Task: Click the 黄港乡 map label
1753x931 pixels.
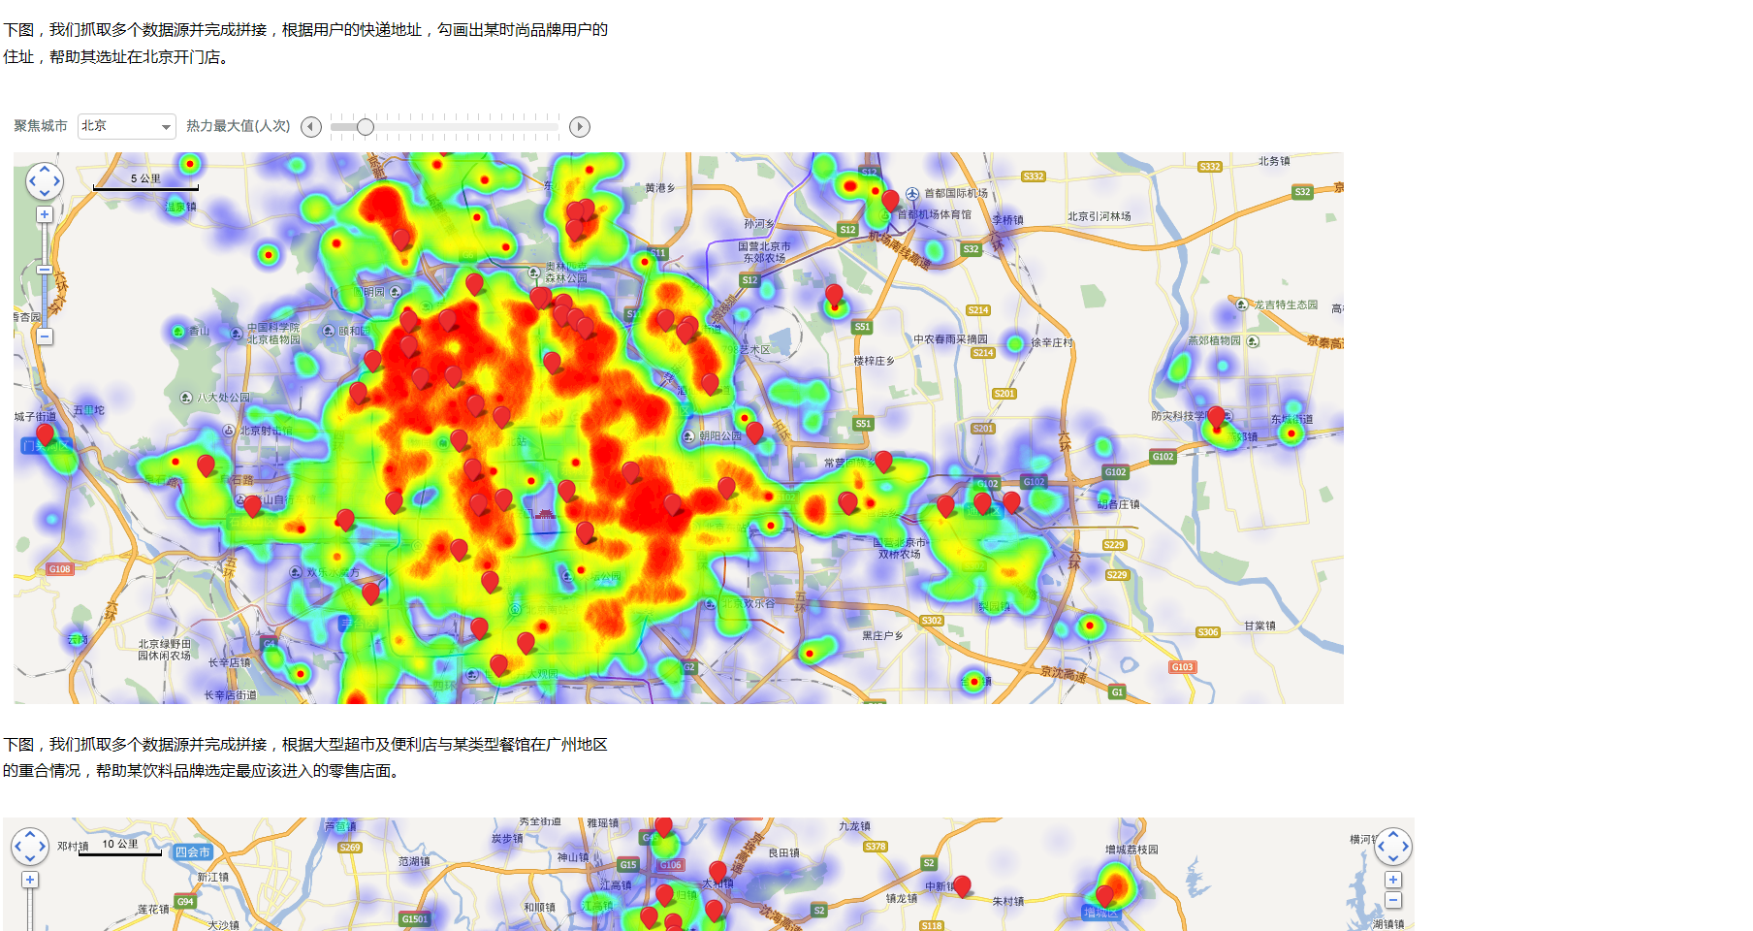Action: click(660, 188)
